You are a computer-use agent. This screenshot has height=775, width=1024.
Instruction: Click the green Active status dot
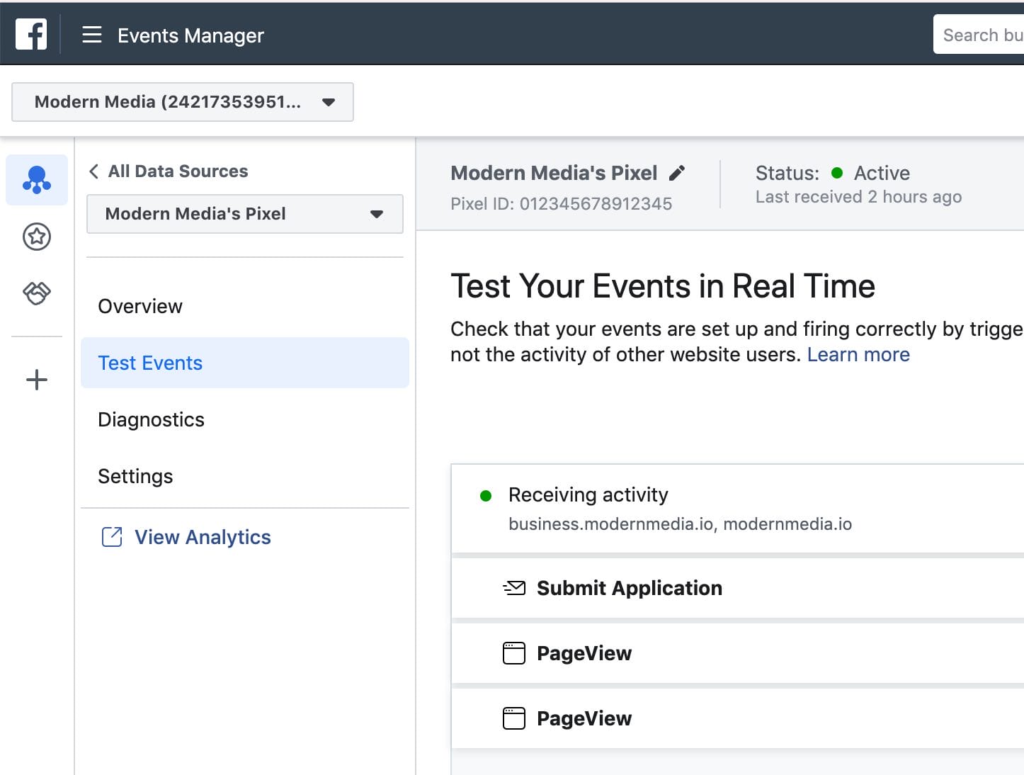837,173
